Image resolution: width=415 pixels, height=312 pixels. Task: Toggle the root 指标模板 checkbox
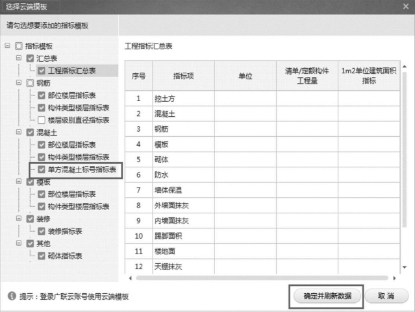(19, 46)
